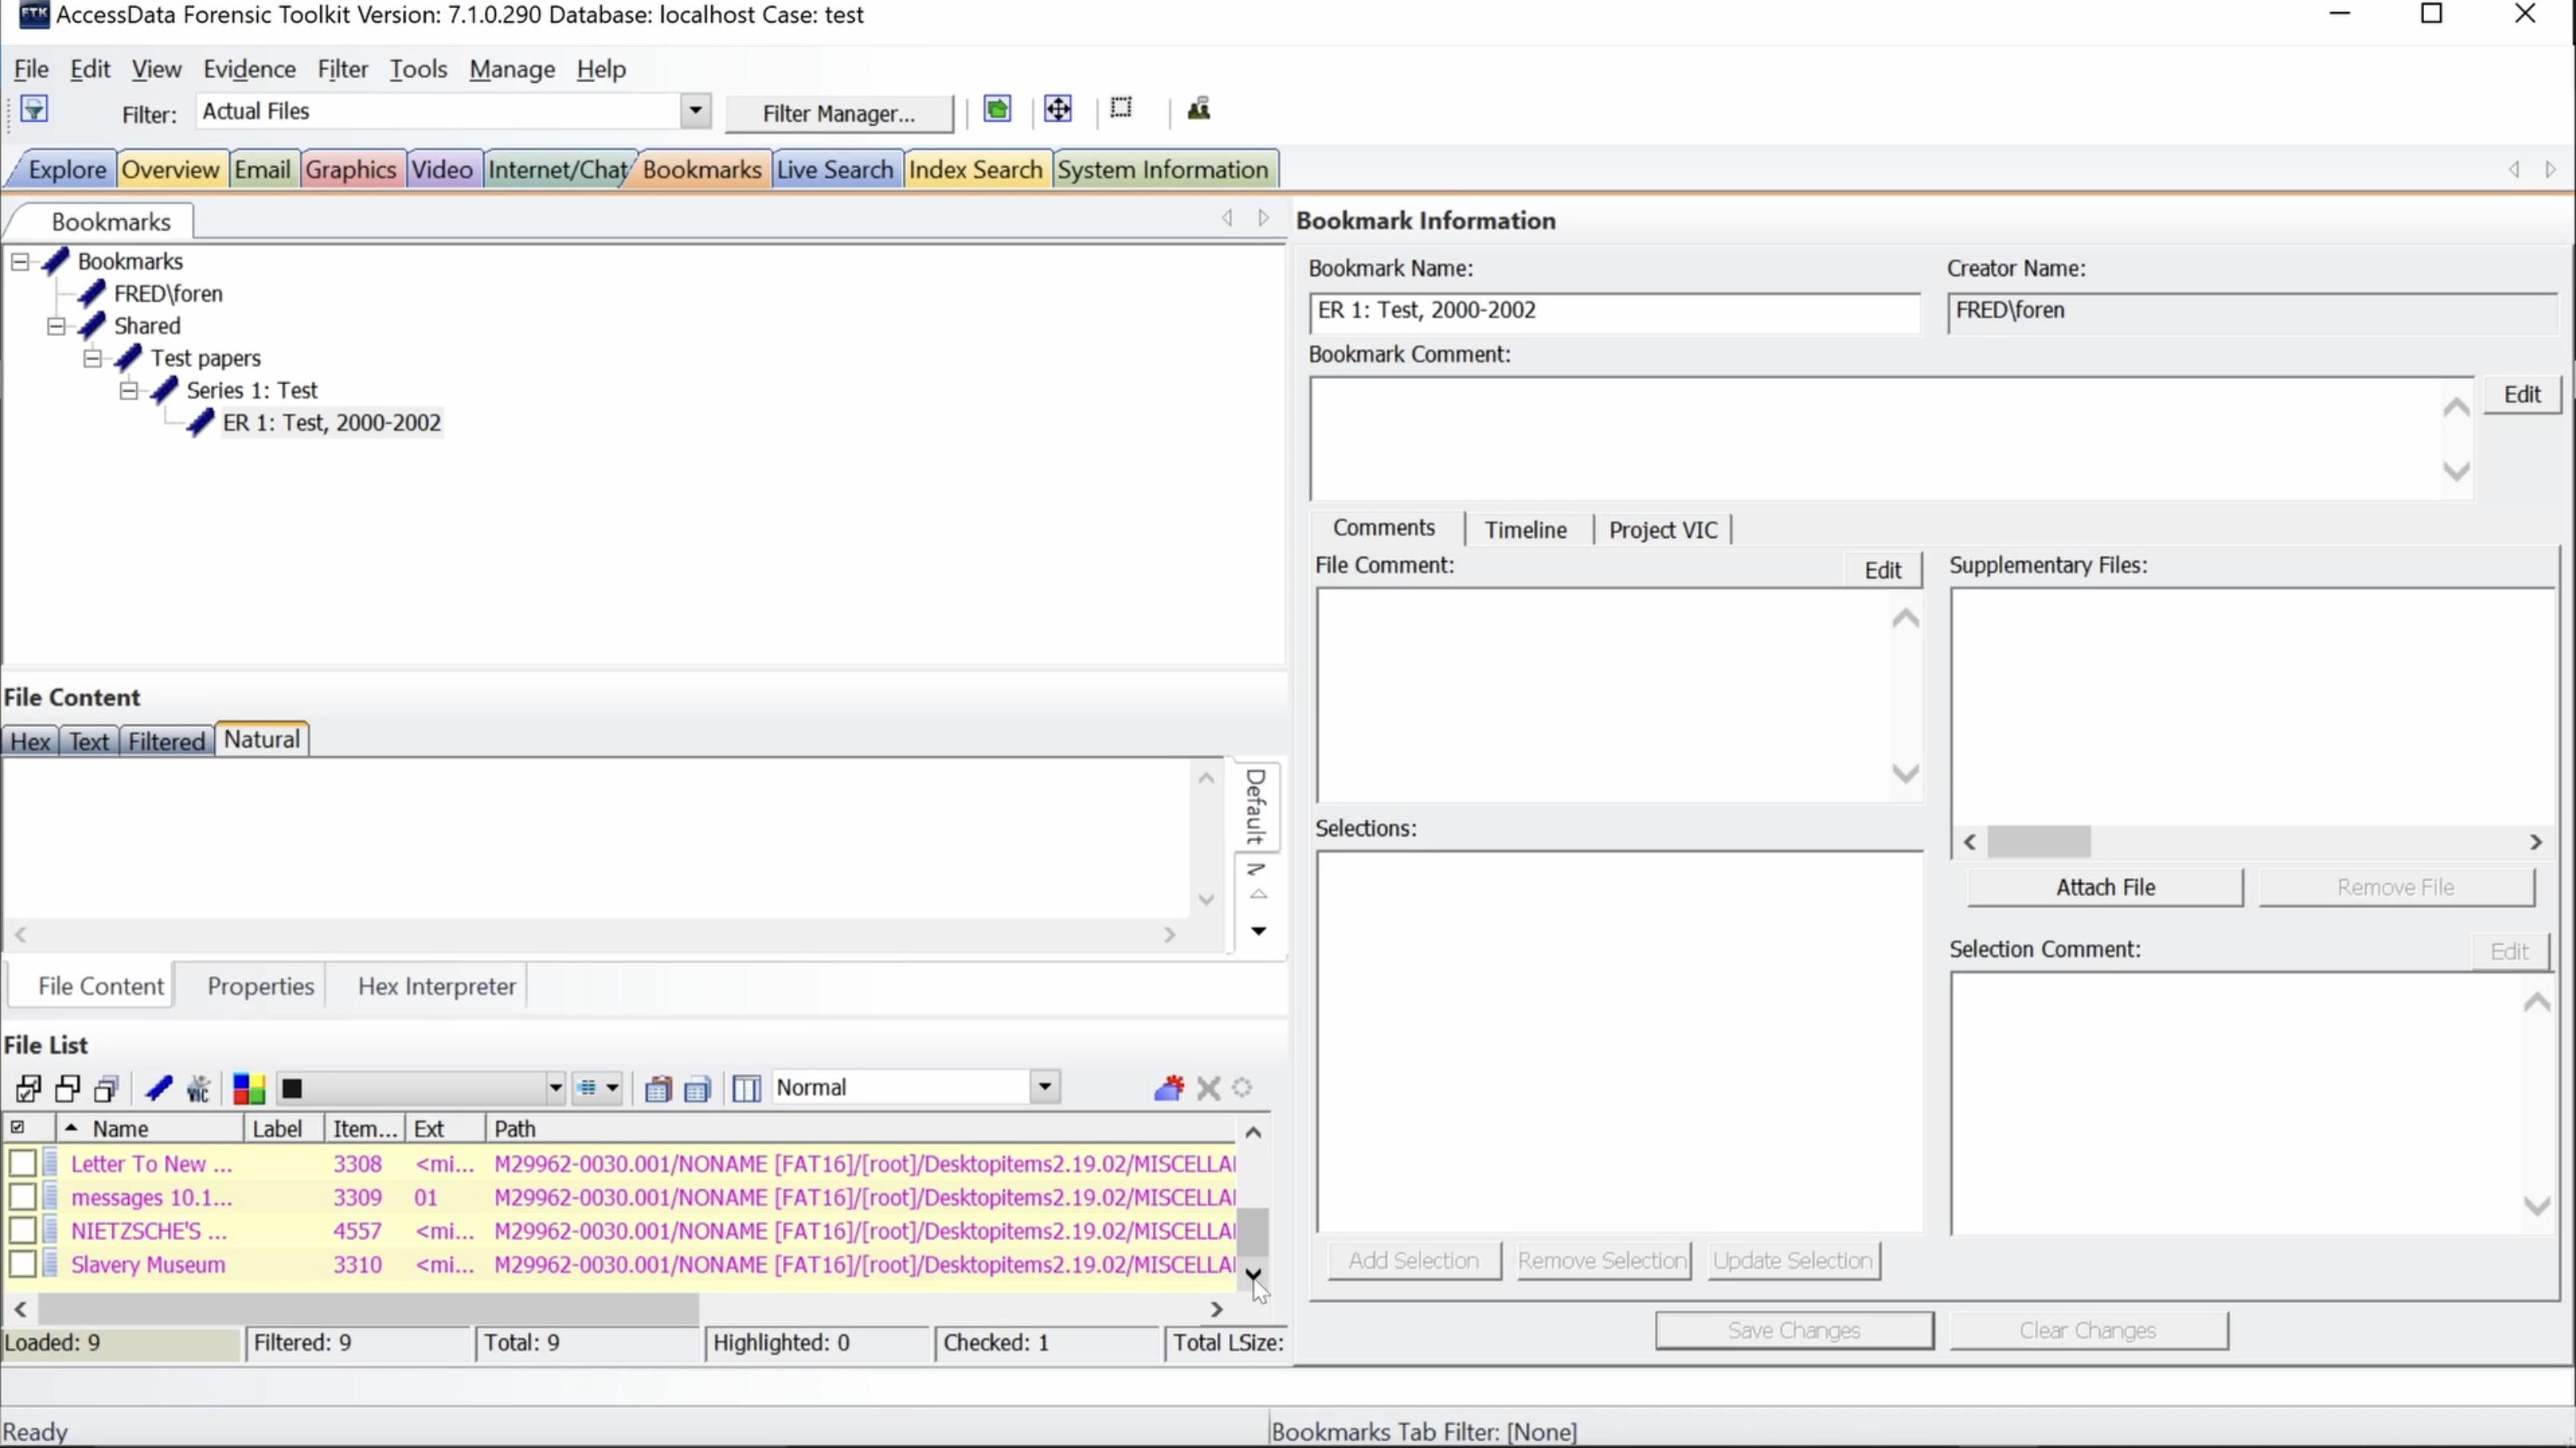
Task: Click the left tab-scroll arrow of the Bookmarks pane
Action: coord(1227,218)
